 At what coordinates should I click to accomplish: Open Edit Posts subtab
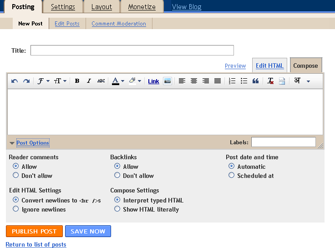pos(67,24)
